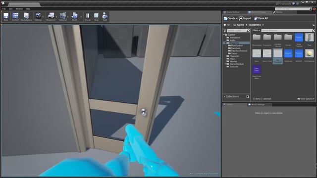Image resolution: width=317 pixels, height=178 pixels.
Task: Open Matinee dropdown arrow
Action: pos(68,17)
